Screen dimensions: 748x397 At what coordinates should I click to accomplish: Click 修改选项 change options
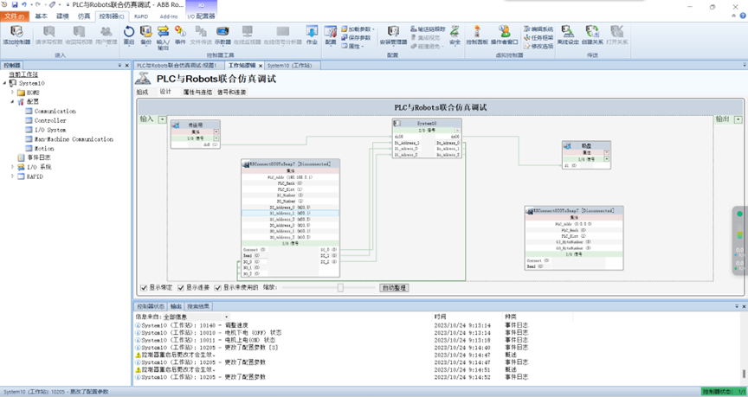[538, 46]
